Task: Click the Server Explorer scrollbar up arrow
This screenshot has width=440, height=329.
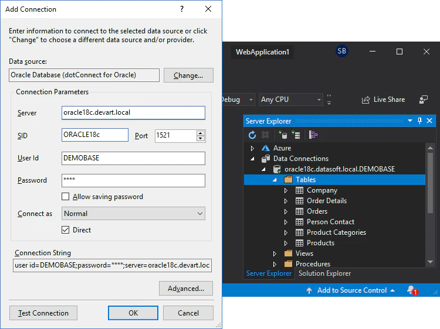Action: 430,148
